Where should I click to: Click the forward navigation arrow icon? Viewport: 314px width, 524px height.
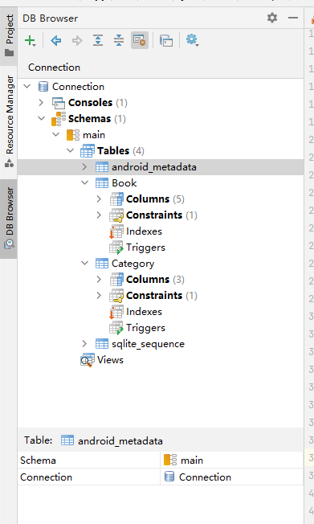click(77, 41)
